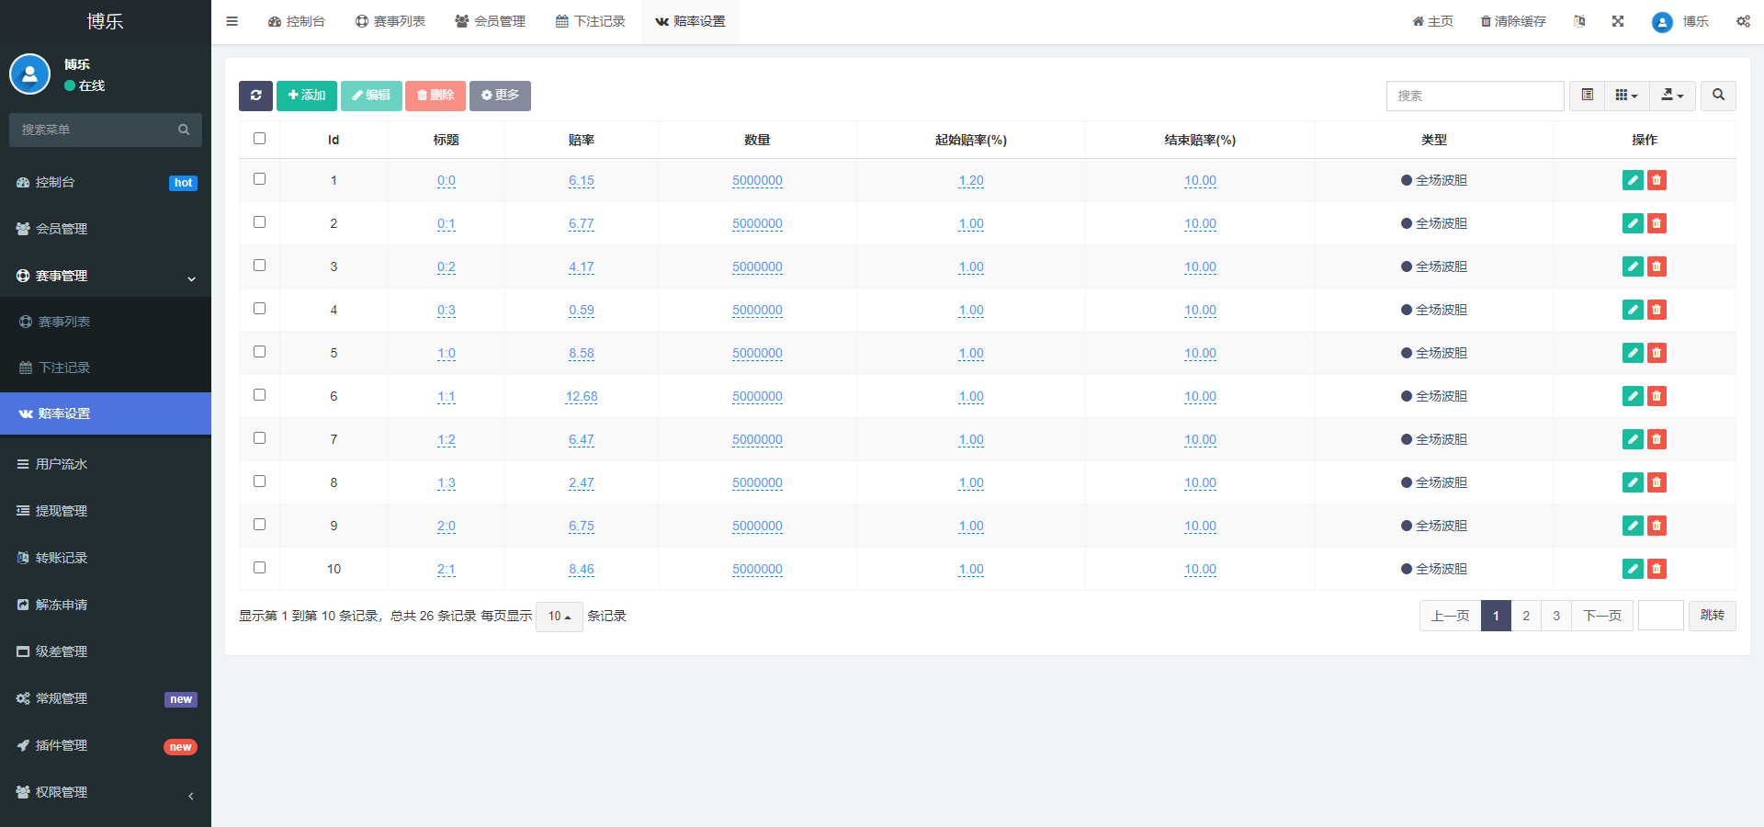Toggle the table card view icon
The image size is (1764, 827).
click(x=1587, y=96)
